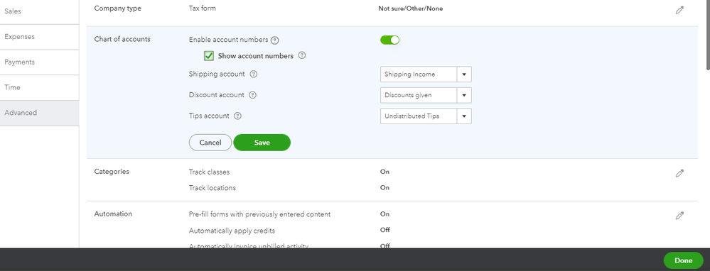
Task: Click the Company type heading
Action: click(118, 8)
